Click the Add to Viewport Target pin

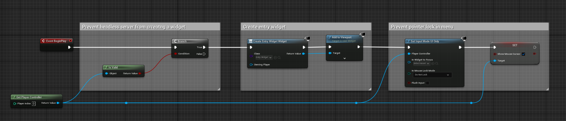click(330, 53)
